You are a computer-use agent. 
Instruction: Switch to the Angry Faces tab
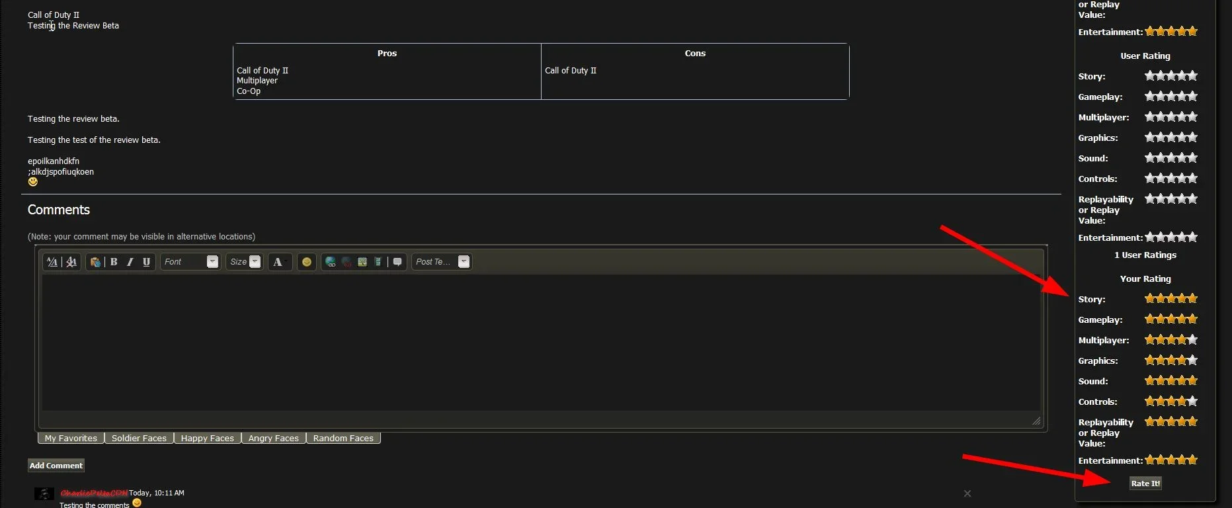tap(274, 438)
